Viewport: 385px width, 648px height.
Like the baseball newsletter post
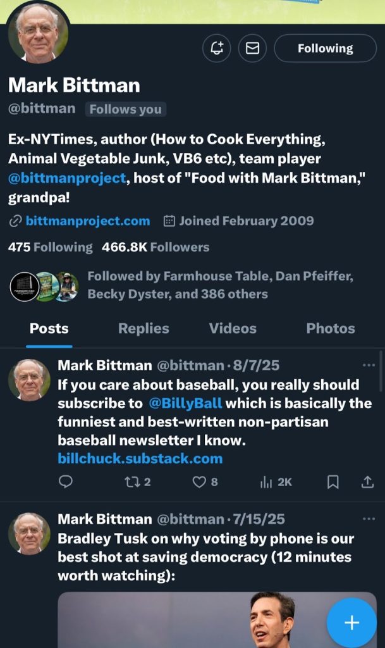pyautogui.click(x=205, y=482)
